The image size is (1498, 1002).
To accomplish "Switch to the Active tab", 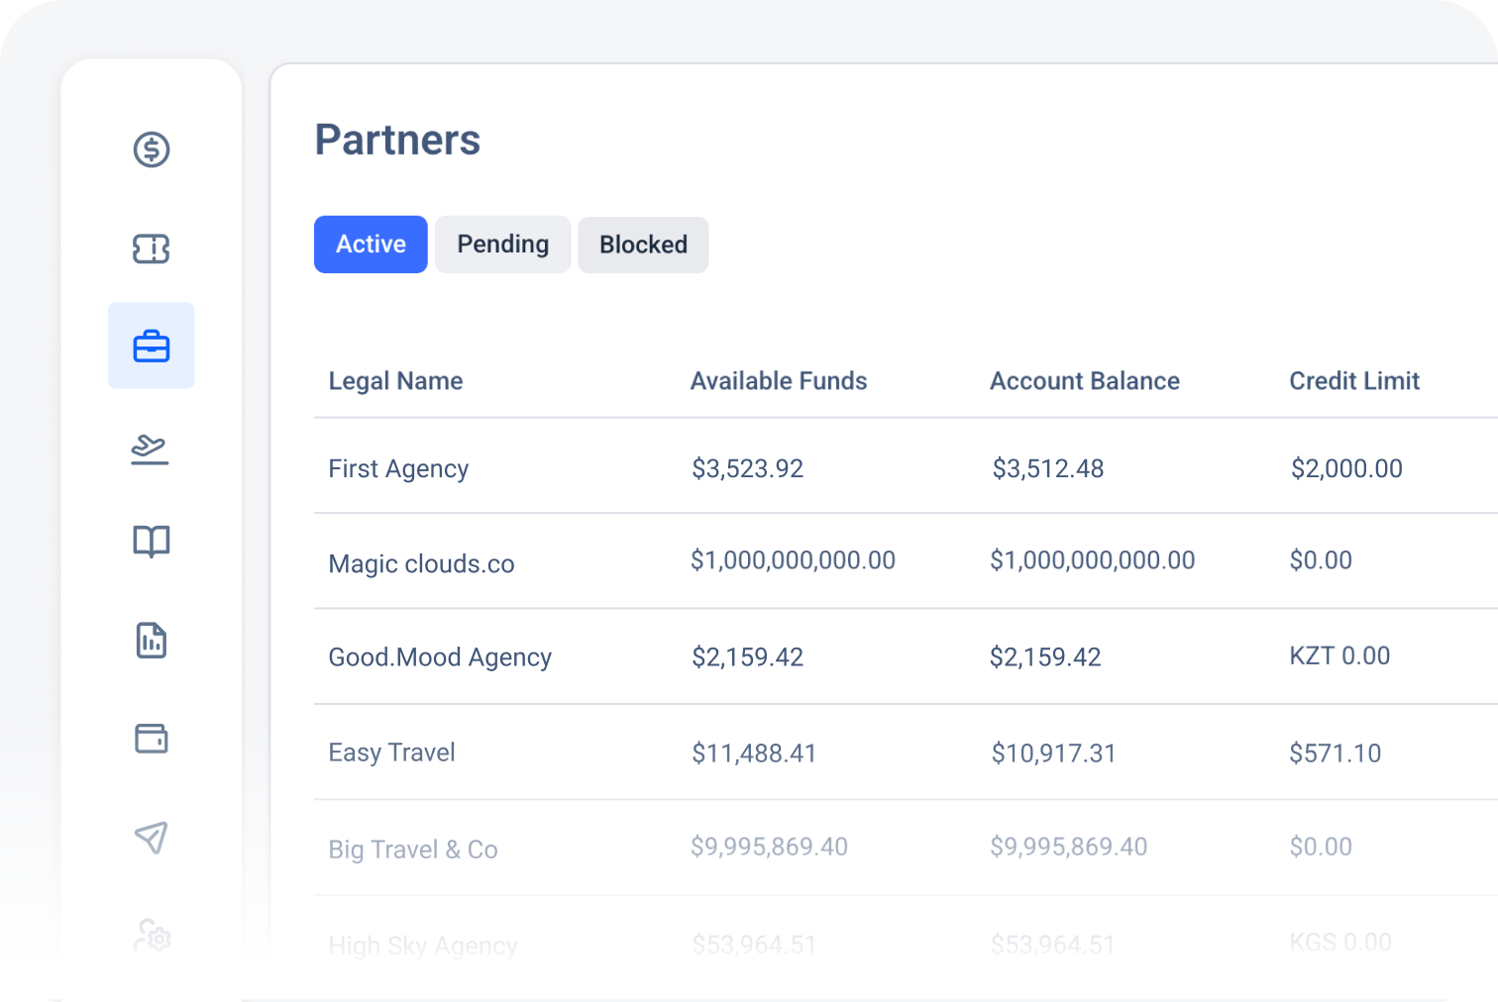I will point(371,245).
